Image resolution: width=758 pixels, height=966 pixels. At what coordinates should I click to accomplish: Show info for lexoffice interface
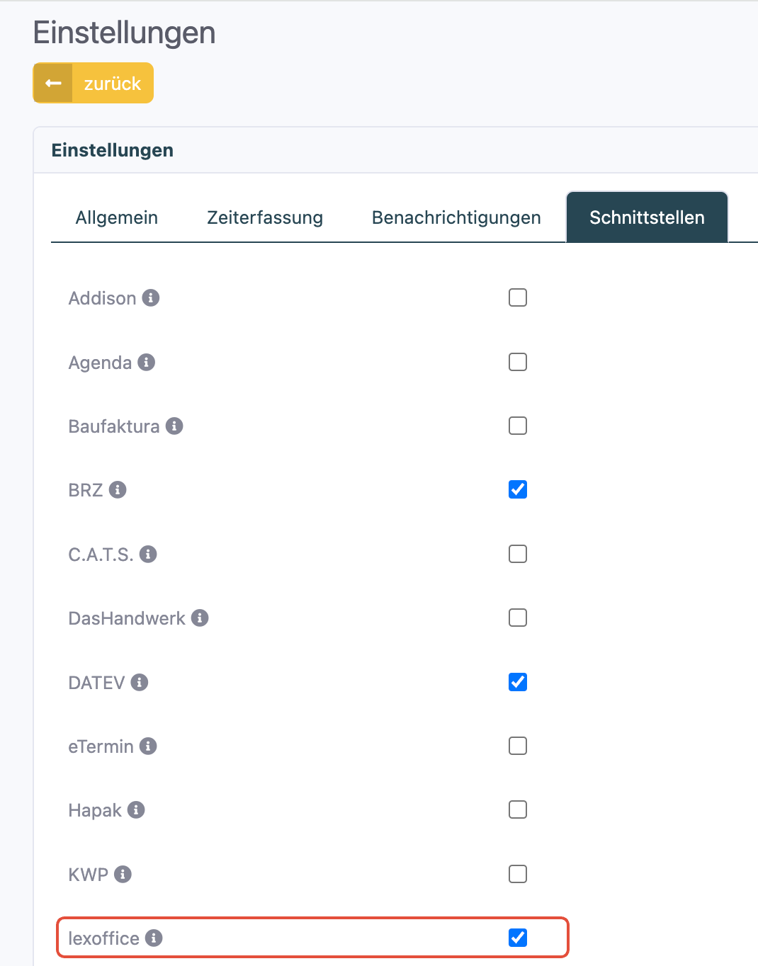pos(154,938)
